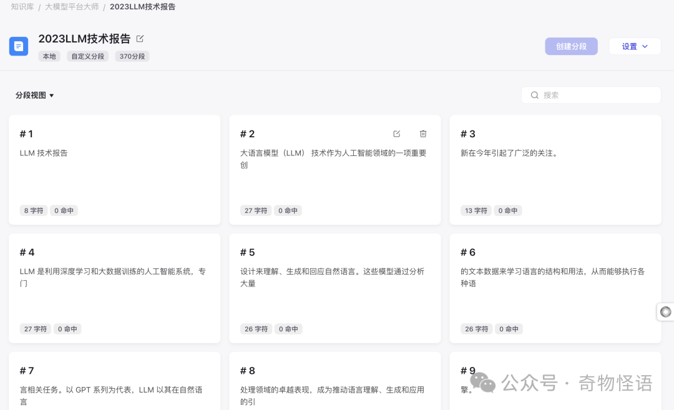Viewport: 674px width, 410px height.
Task: Click the 创建分段 button
Action: 571,46
